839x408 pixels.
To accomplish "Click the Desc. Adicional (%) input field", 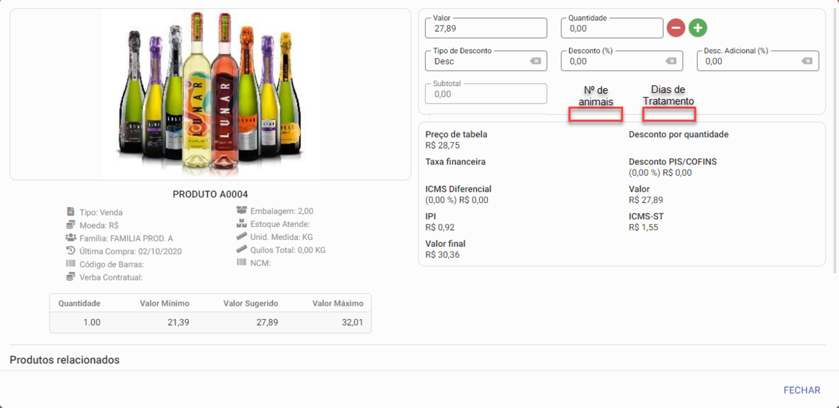I will 758,61.
